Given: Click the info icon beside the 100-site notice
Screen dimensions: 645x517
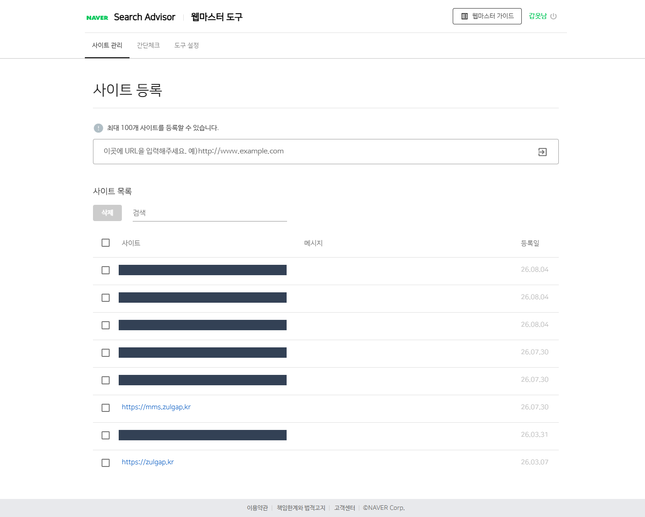Looking at the screenshot, I should click(98, 128).
